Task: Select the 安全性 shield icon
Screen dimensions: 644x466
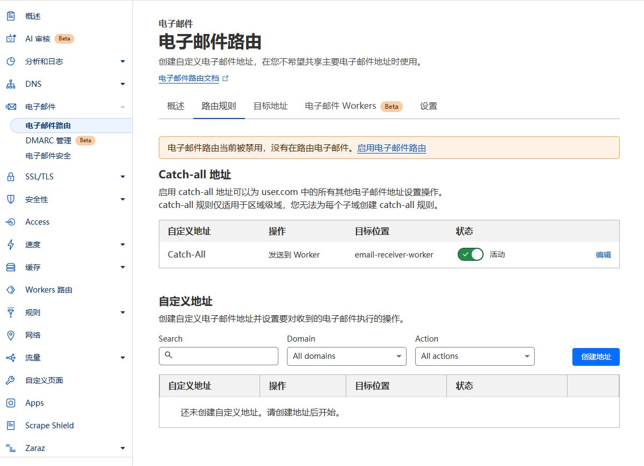Action: [10, 199]
